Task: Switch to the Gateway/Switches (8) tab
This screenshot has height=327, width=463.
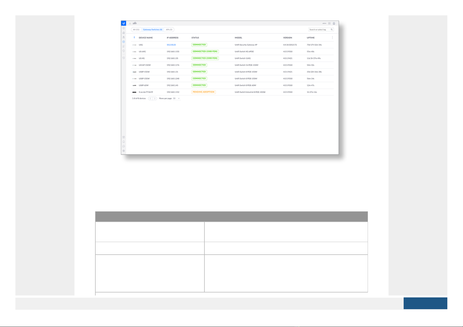Action: 153,30
